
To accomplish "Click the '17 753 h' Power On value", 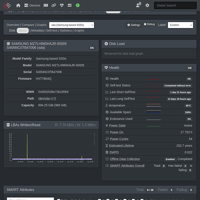I will (x=186, y=132).
